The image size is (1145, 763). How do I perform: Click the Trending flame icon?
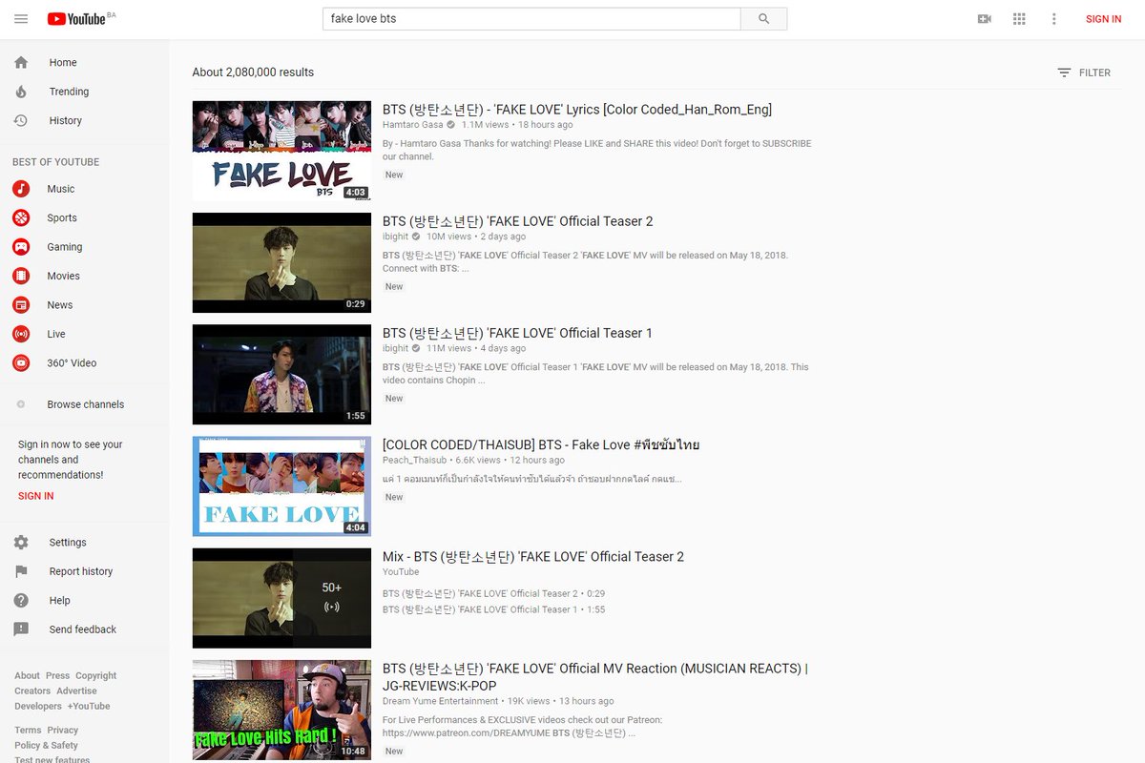[x=21, y=92]
